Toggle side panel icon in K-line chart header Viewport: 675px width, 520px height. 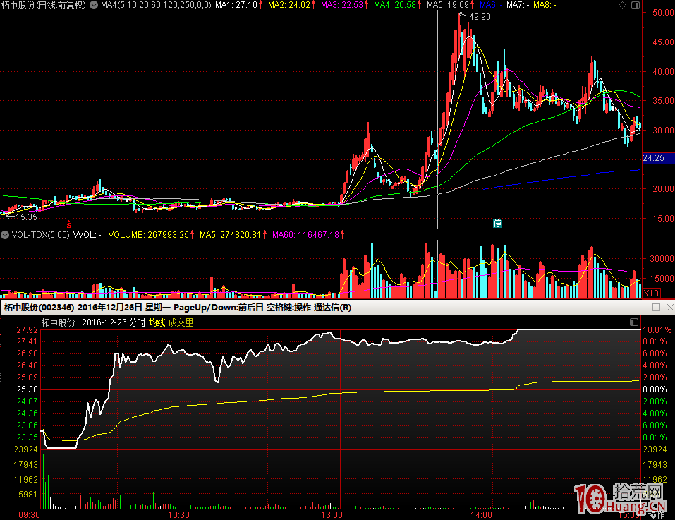(x=636, y=5)
